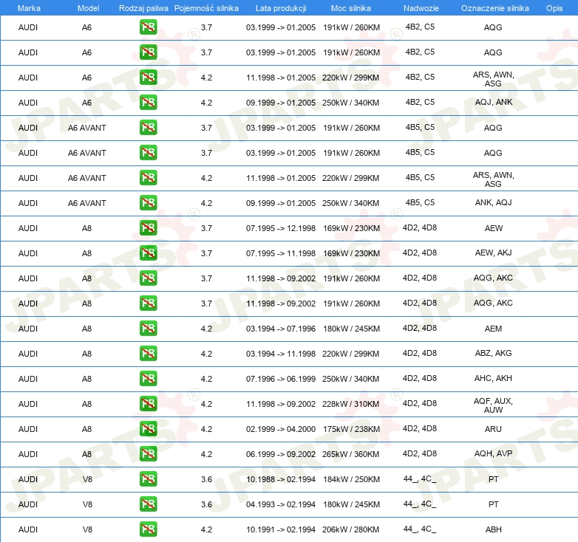
Task: Click the production years 04.1993 -> 02.1994
Action: (281, 504)
